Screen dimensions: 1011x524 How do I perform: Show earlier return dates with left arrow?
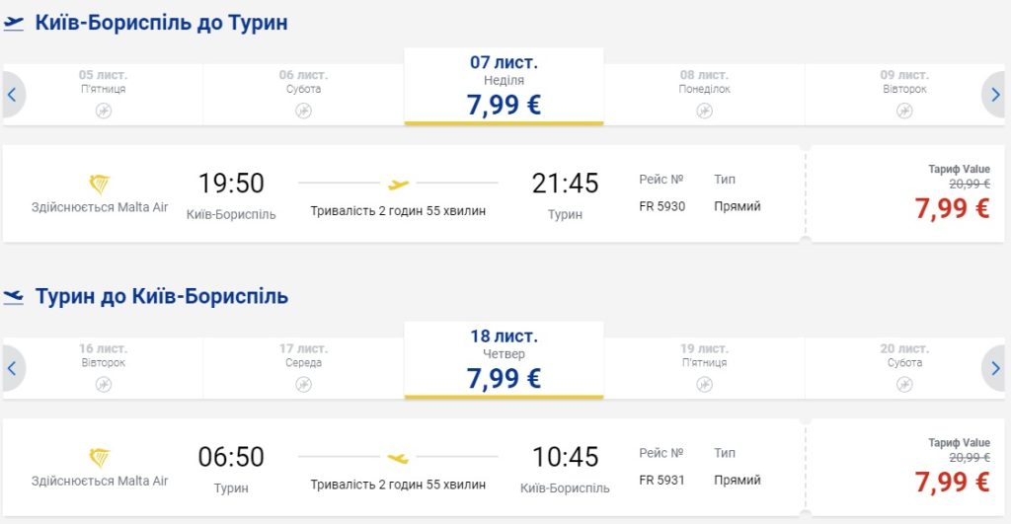point(12,368)
